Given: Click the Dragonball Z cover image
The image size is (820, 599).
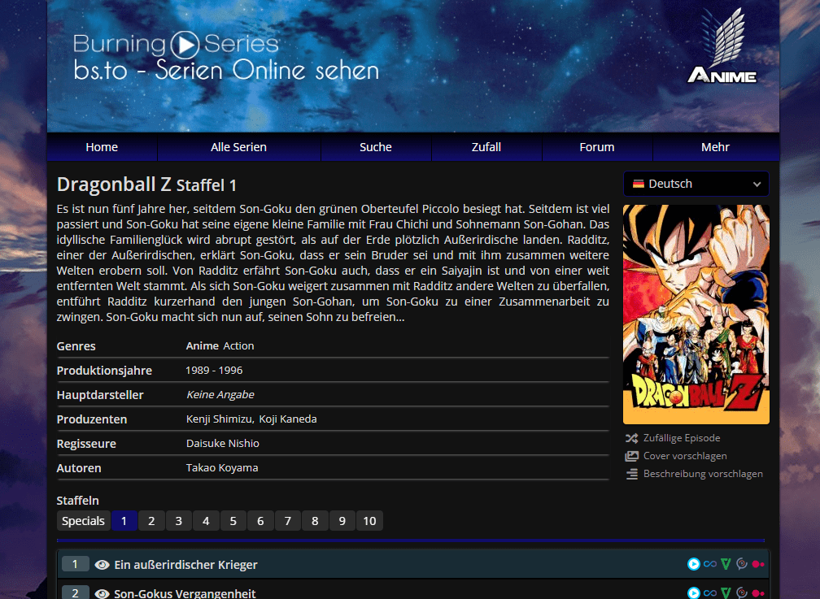Looking at the screenshot, I should [696, 314].
